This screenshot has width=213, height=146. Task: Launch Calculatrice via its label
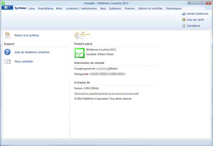(x=193, y=26)
